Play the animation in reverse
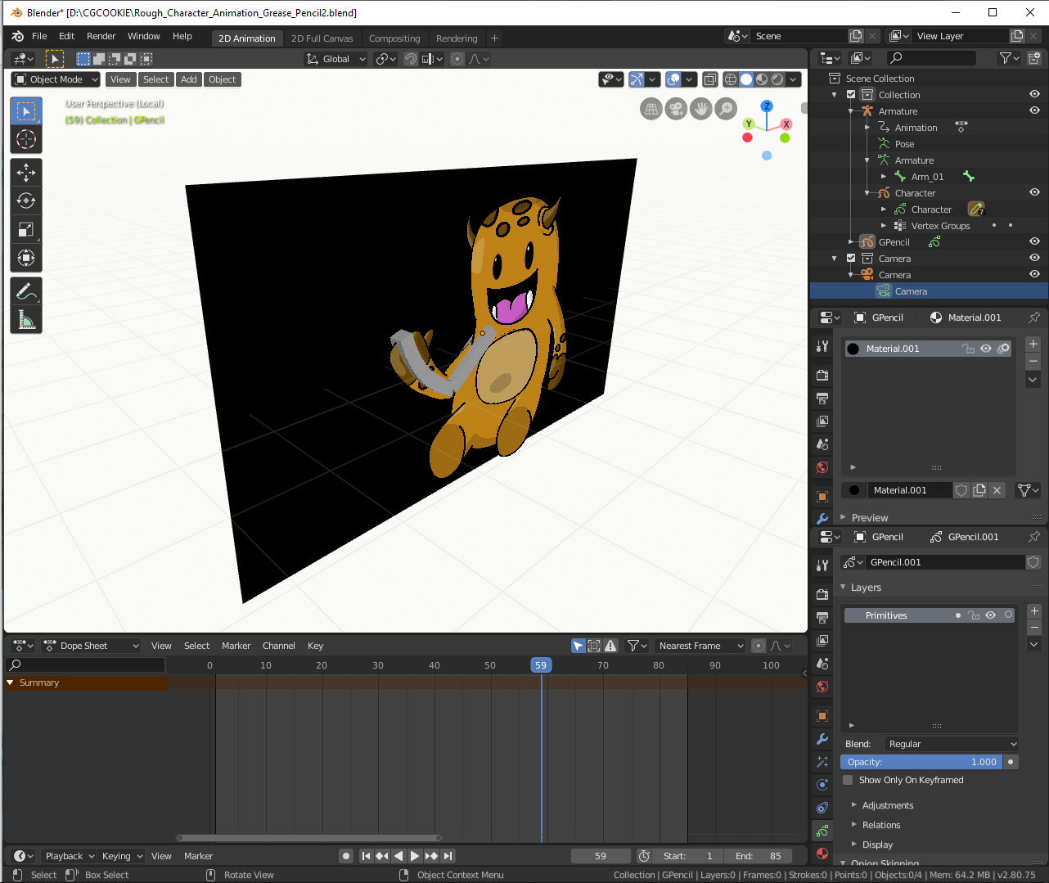The image size is (1049, 883). (x=398, y=856)
